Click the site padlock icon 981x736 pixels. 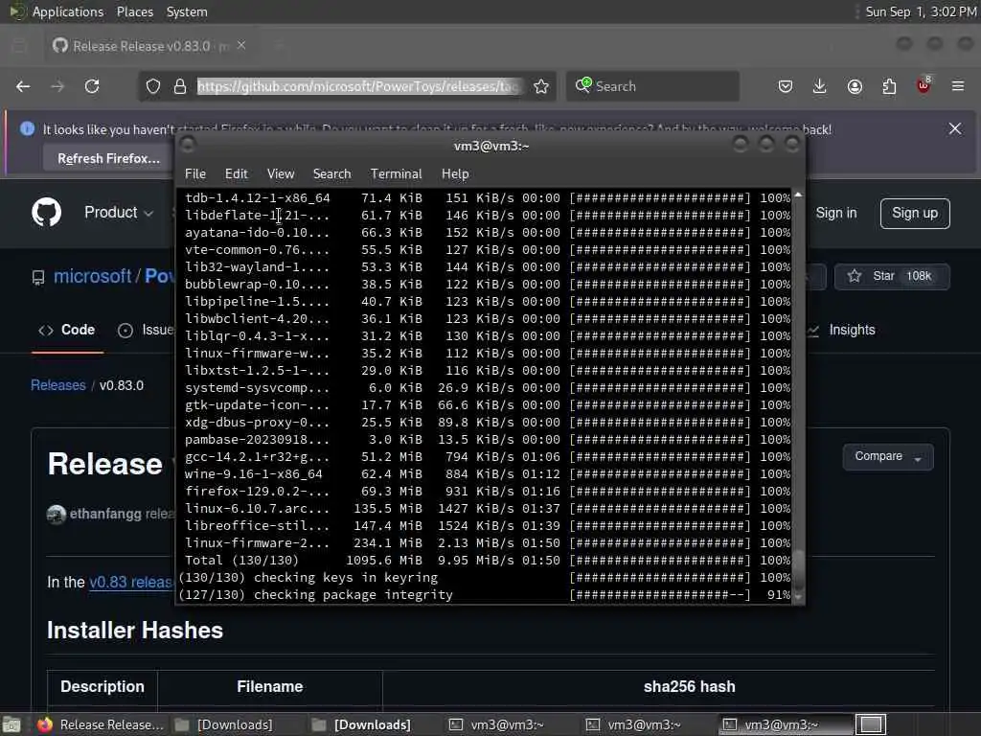tap(180, 86)
